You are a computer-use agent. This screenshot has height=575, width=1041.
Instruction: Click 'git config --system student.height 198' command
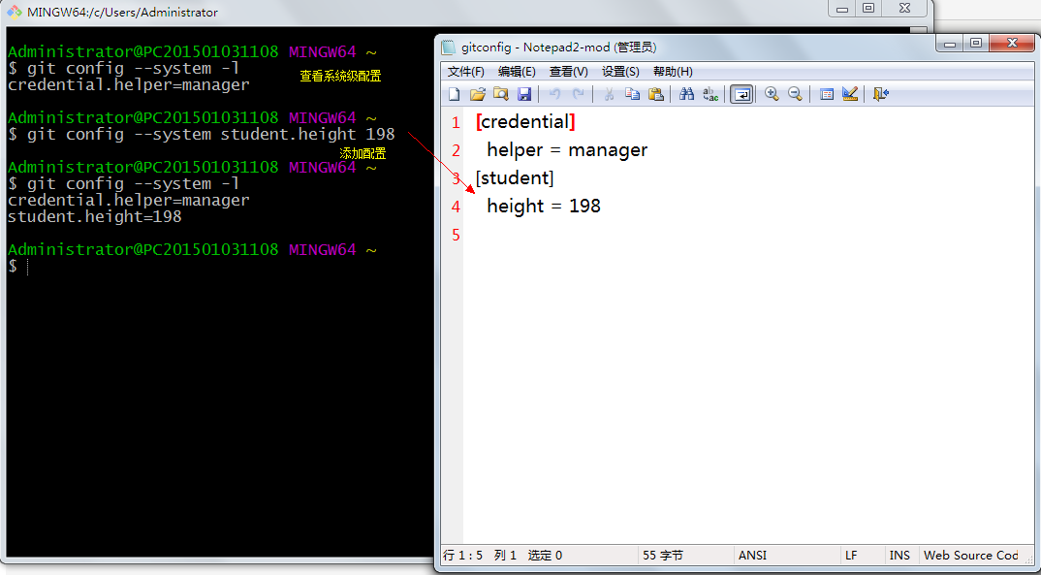[x=211, y=134]
